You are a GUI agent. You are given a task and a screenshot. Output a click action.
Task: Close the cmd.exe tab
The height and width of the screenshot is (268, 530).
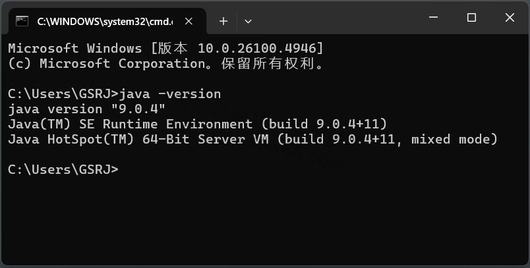tap(190, 21)
